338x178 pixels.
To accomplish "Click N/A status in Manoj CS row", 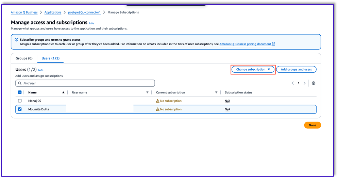I will point(227,101).
